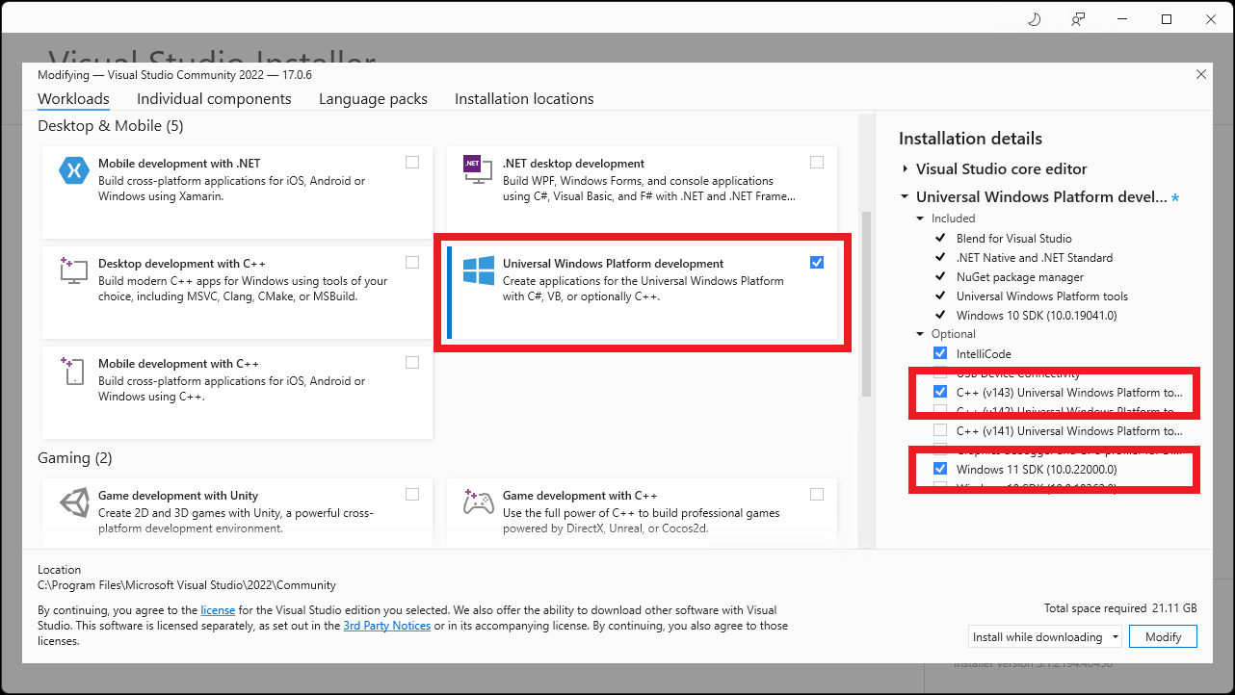
Task: Check Desktop development with C++ workload
Action: point(412,263)
